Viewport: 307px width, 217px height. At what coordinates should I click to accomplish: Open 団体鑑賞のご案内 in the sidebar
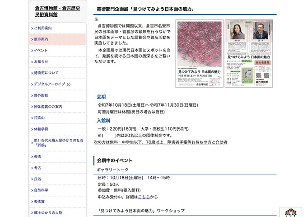click(47, 107)
